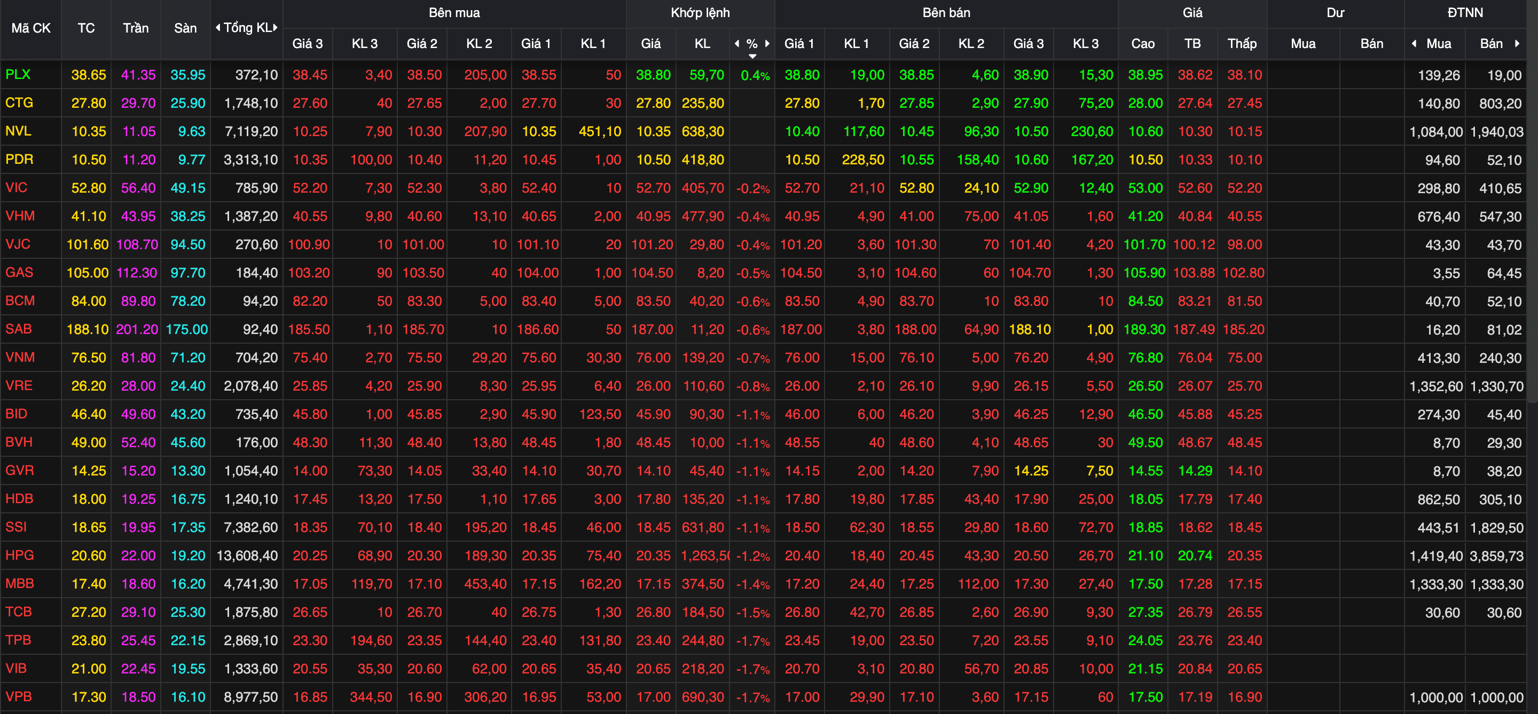
Task: Open MBB stock symbol
Action: [x=20, y=583]
